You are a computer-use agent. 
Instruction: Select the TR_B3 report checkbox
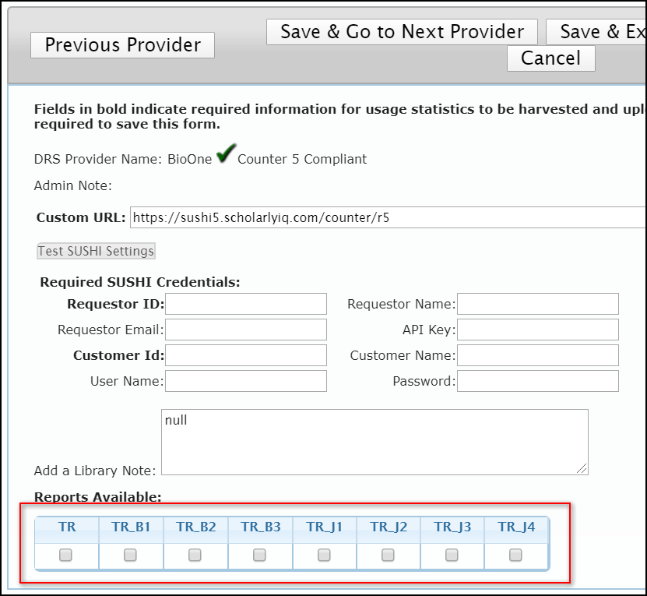pos(260,555)
